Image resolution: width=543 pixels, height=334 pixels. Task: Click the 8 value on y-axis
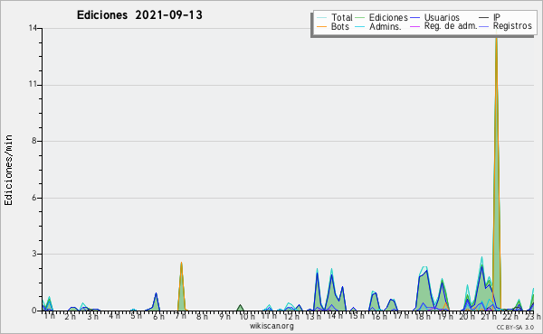[x=34, y=141]
